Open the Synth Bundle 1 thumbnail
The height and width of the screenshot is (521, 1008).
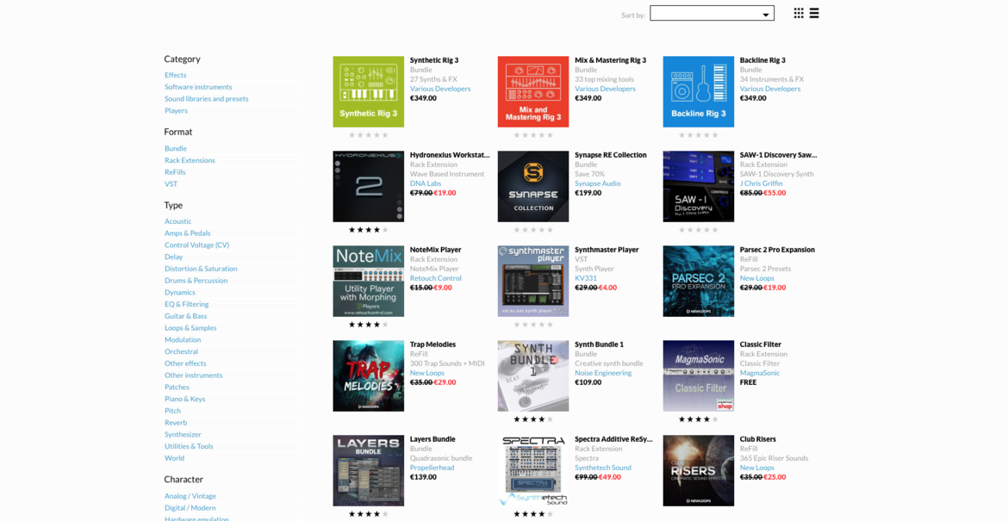click(533, 375)
